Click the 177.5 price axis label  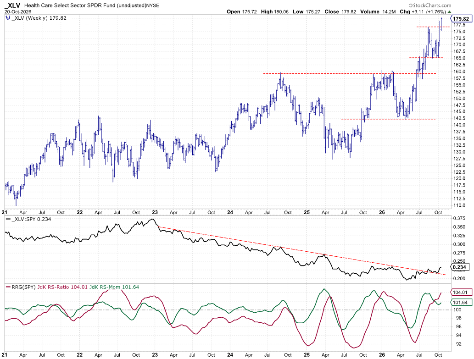click(459, 25)
